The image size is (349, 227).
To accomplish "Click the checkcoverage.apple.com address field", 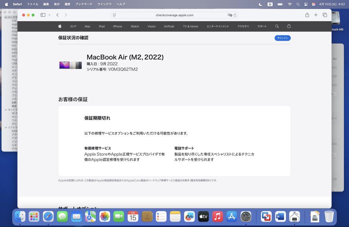I will coord(174,15).
